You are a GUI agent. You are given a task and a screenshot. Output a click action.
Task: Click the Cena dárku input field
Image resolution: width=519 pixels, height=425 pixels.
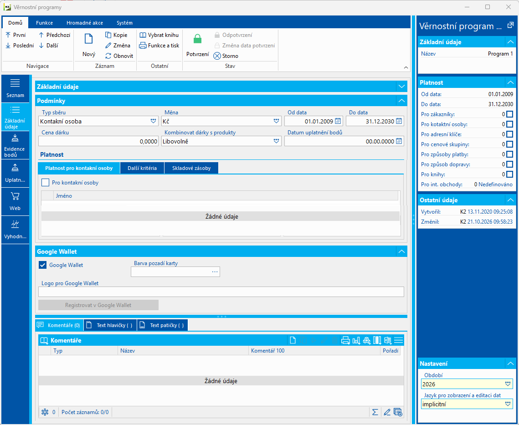click(x=98, y=141)
